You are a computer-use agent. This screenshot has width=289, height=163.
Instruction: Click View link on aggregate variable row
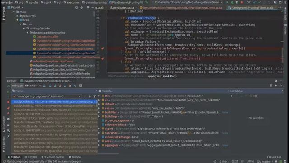(x=225, y=145)
